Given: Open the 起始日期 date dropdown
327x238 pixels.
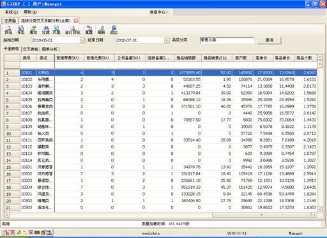Looking at the screenshot, I should click(82, 40).
